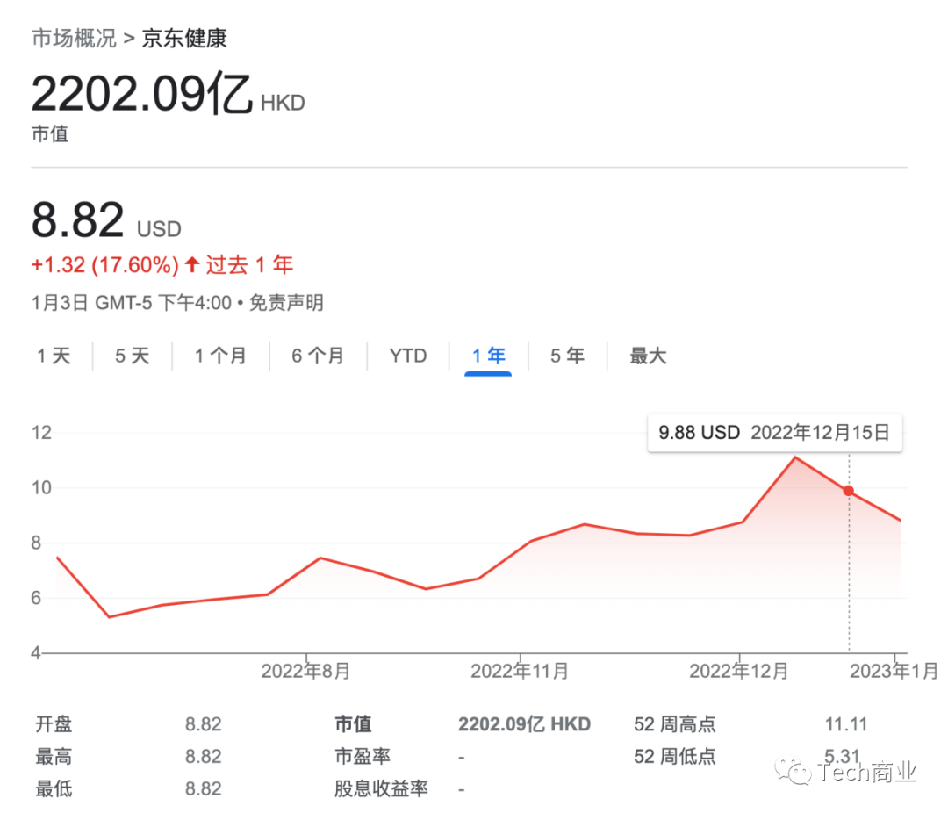Screen dimensions: 948x813
Task: Switch to the YTD tab
Action: (x=408, y=356)
